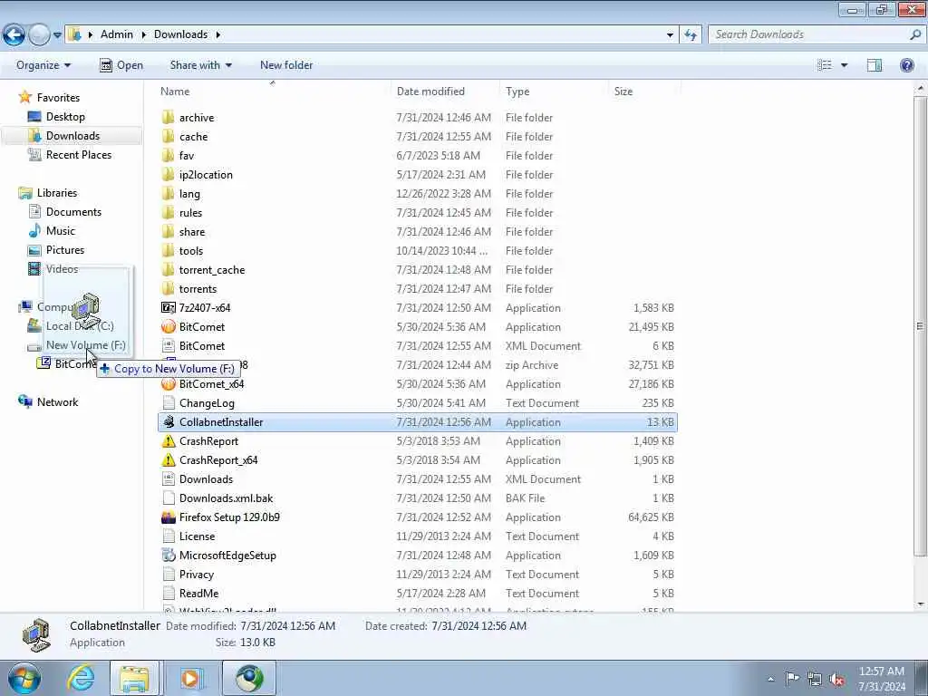Screen dimensions: 928x696
Task: Select Libraries in the navigation pane
Action: 57,192
